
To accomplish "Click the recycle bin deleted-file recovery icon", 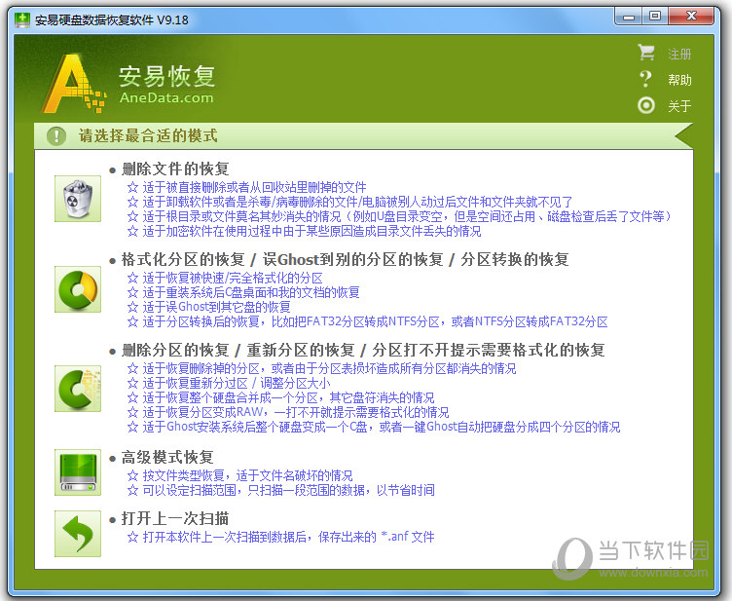I will coord(78,199).
